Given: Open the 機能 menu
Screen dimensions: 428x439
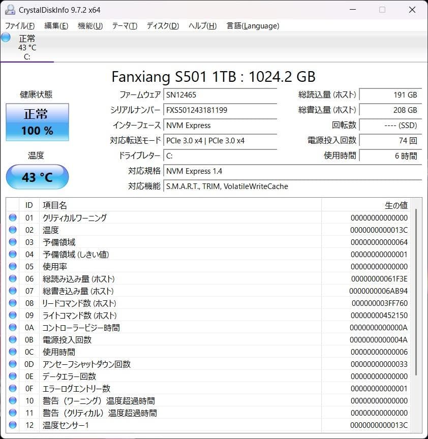Looking at the screenshot, I should (x=90, y=26).
